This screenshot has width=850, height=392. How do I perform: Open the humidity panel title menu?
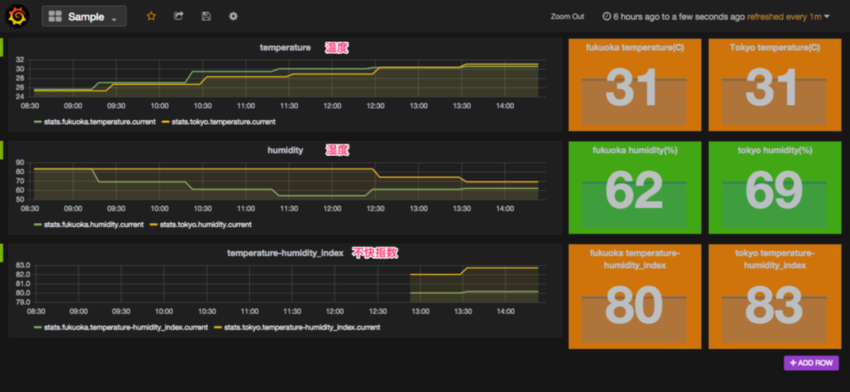[285, 150]
